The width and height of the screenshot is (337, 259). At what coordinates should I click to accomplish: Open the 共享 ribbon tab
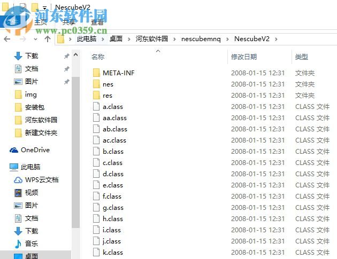[69, 22]
